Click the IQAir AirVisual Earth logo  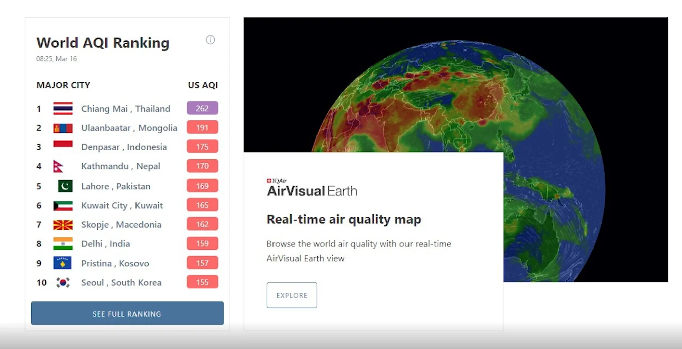click(x=312, y=188)
